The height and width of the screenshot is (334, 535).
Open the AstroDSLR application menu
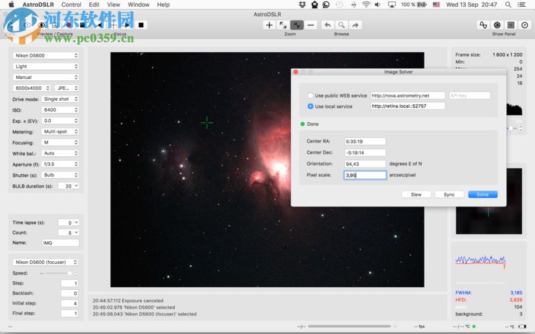pyautogui.click(x=38, y=5)
